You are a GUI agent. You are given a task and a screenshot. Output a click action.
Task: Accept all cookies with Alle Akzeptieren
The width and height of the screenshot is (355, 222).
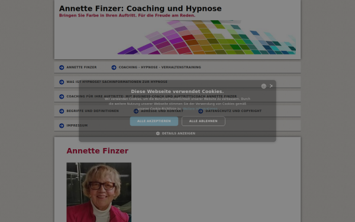[154, 121]
